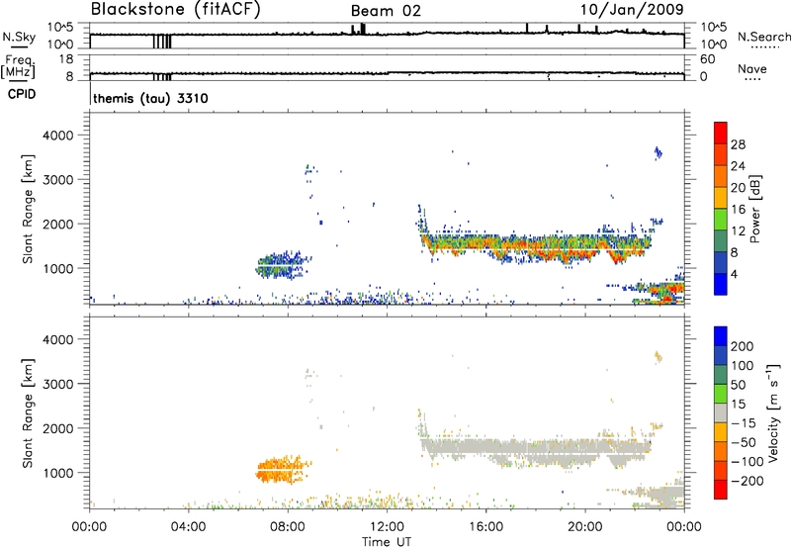This screenshot has width=791, height=548.
Task: Select the "themis (tau) 3310" text
Action: coord(150,98)
